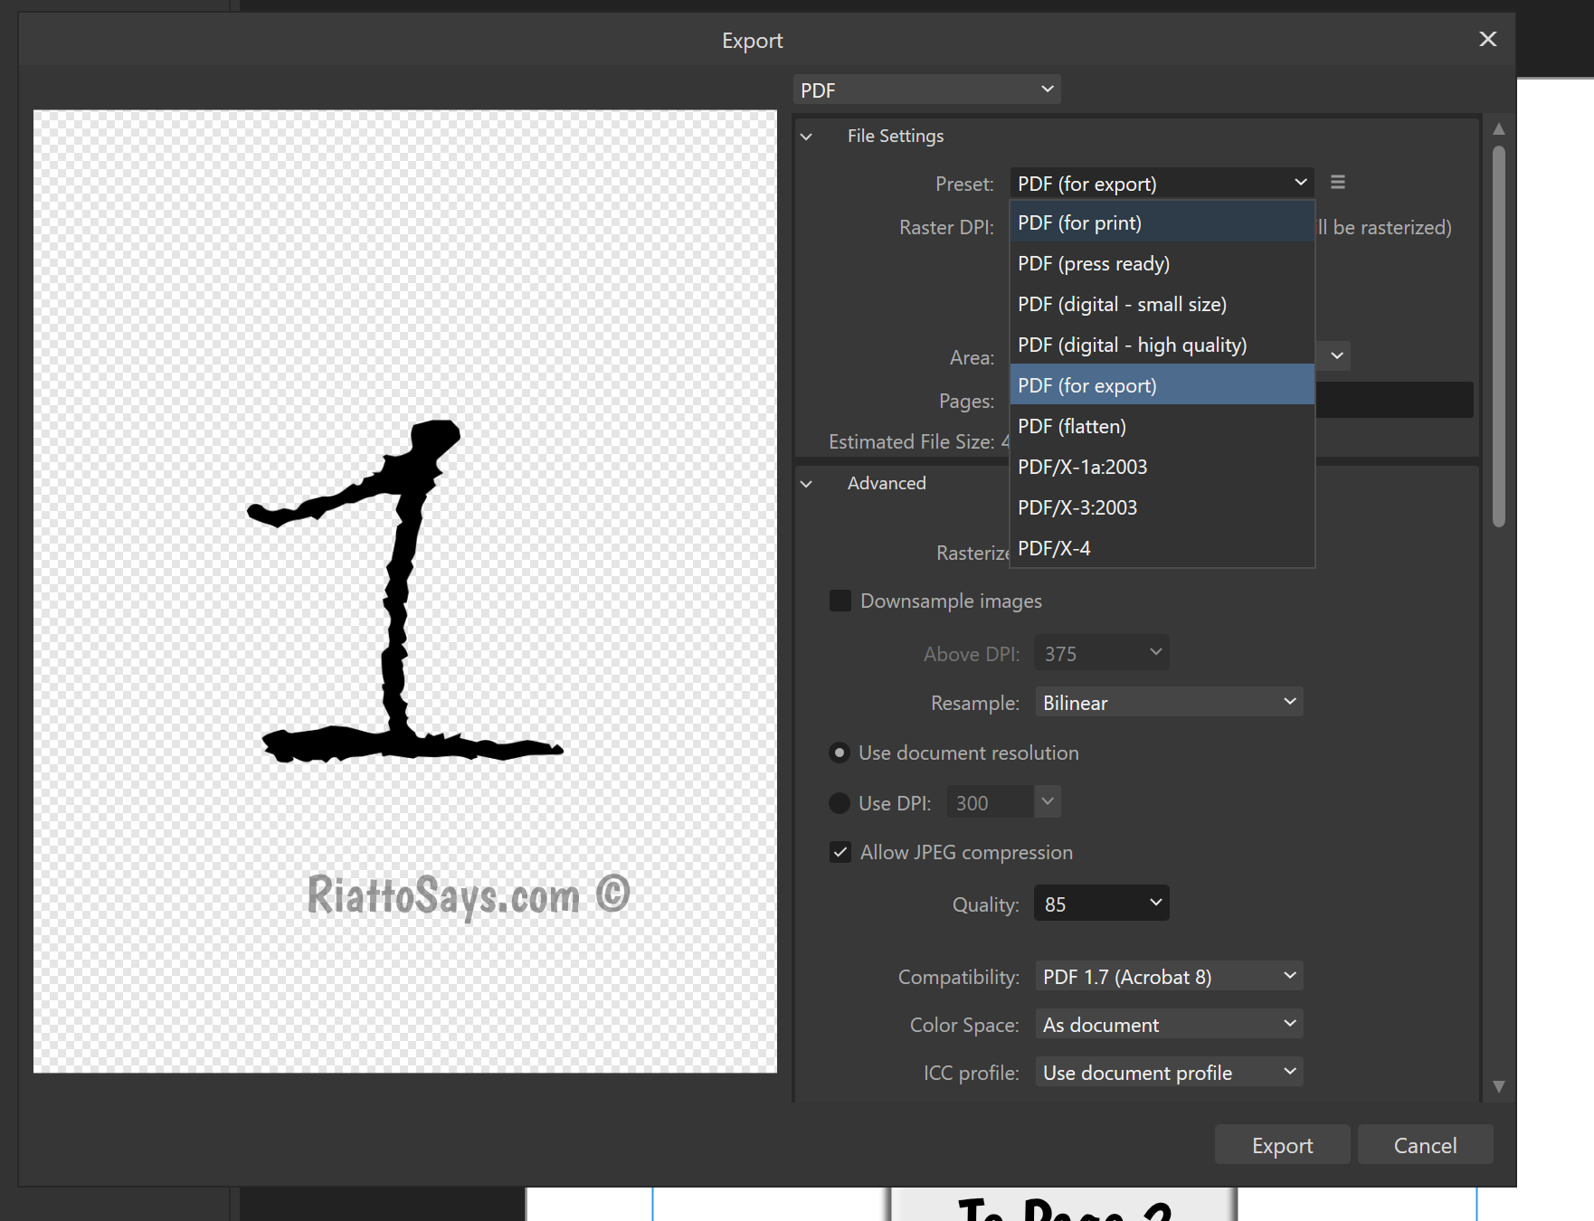Click the vertical scrollbar thumb in settings
This screenshot has height=1221, width=1594.
pyautogui.click(x=1499, y=335)
